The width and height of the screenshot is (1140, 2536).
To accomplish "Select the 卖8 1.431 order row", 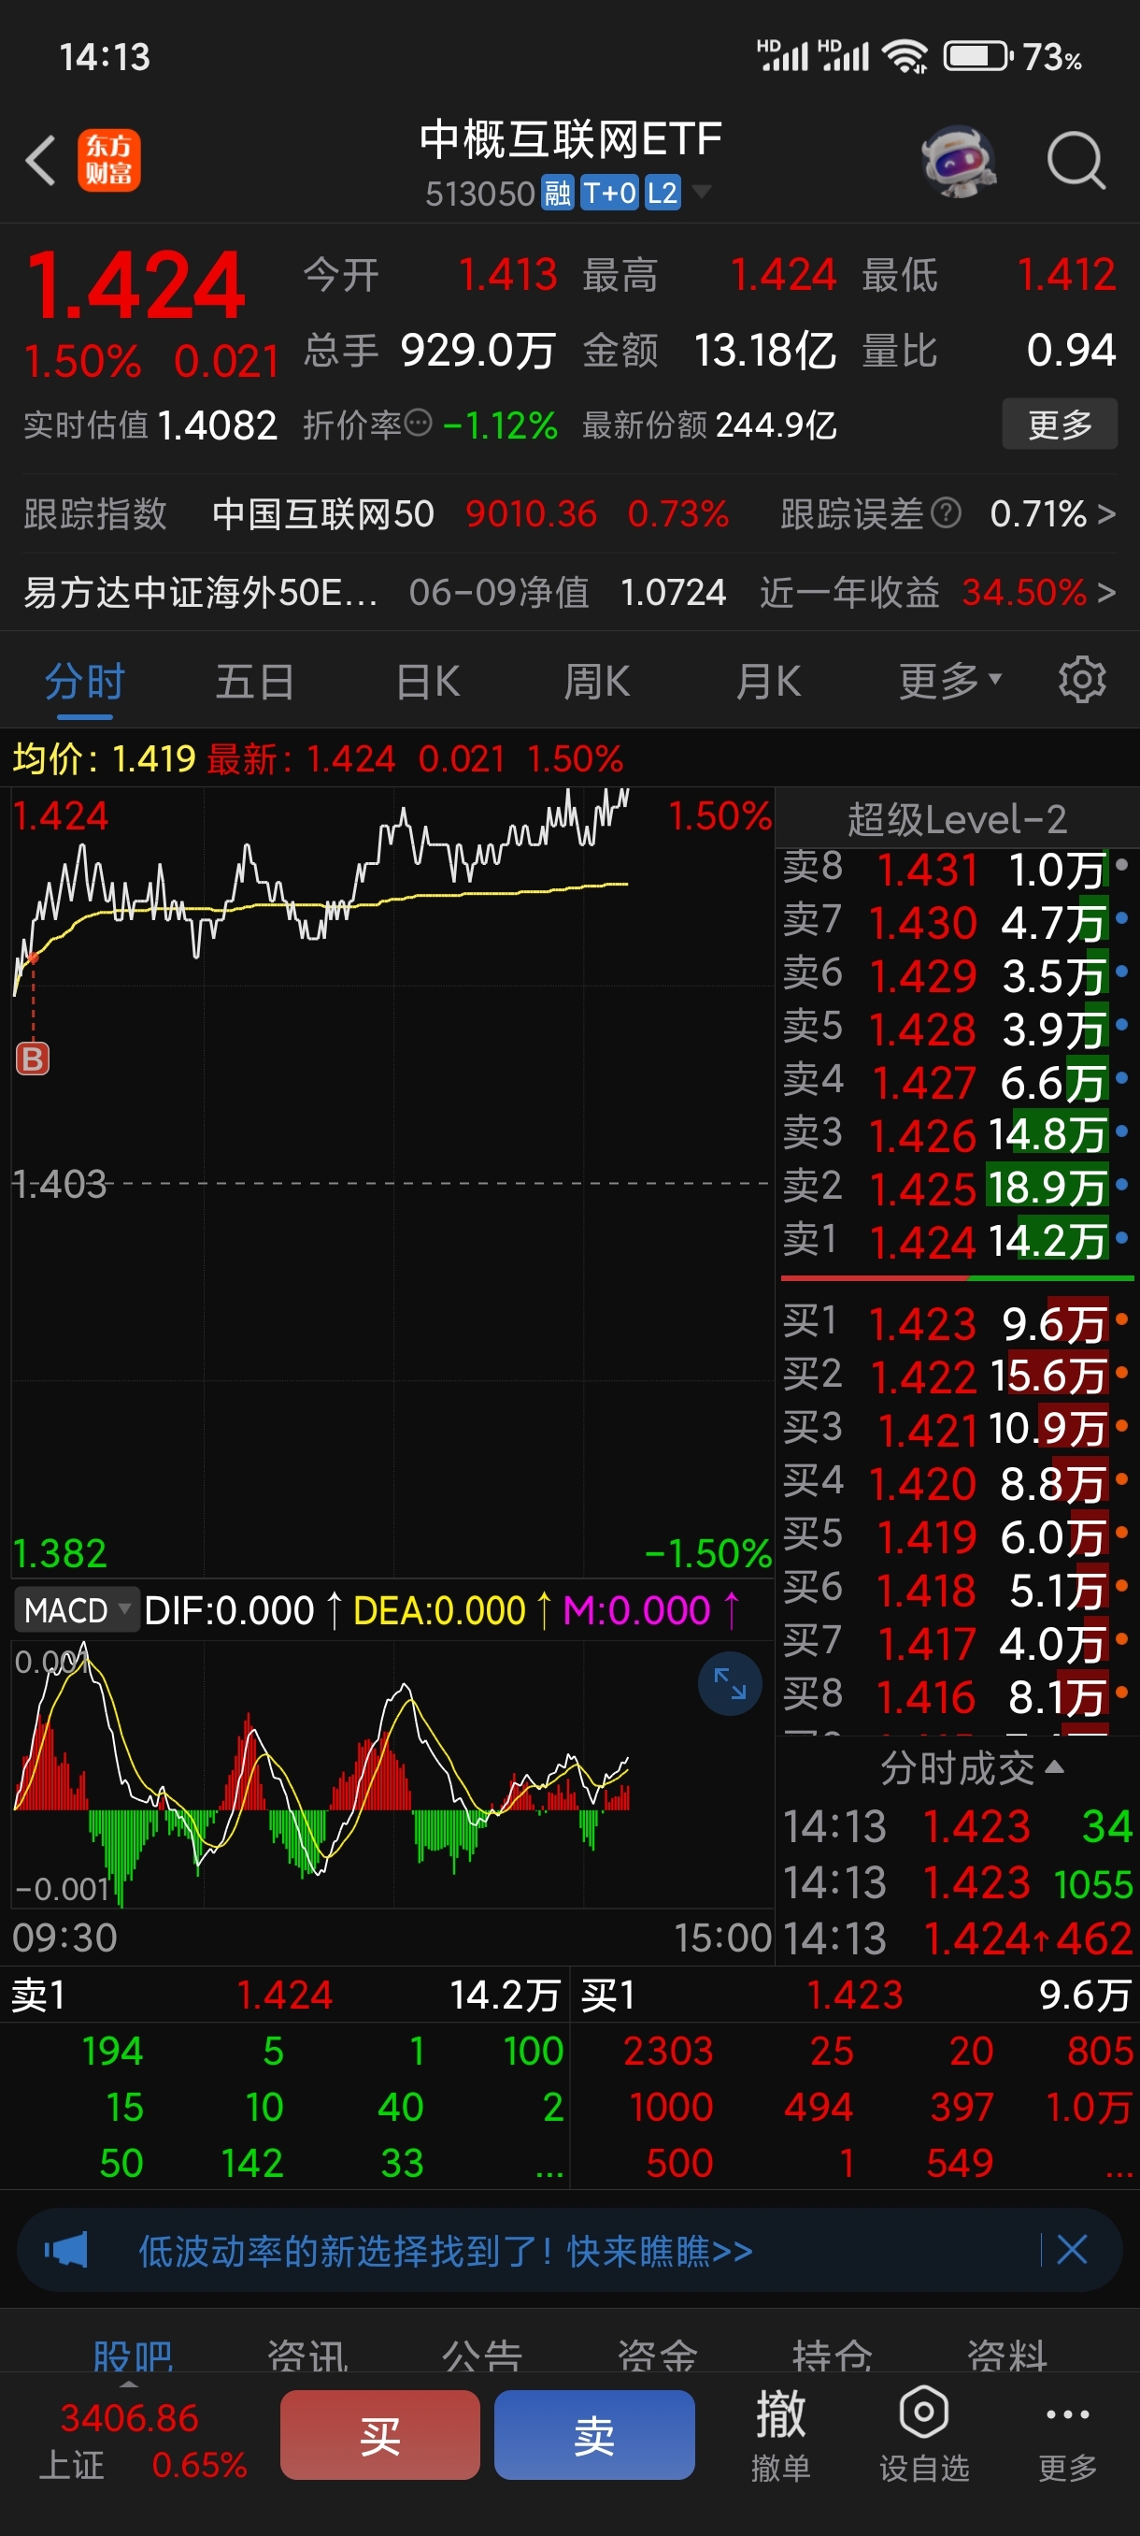I will [957, 869].
